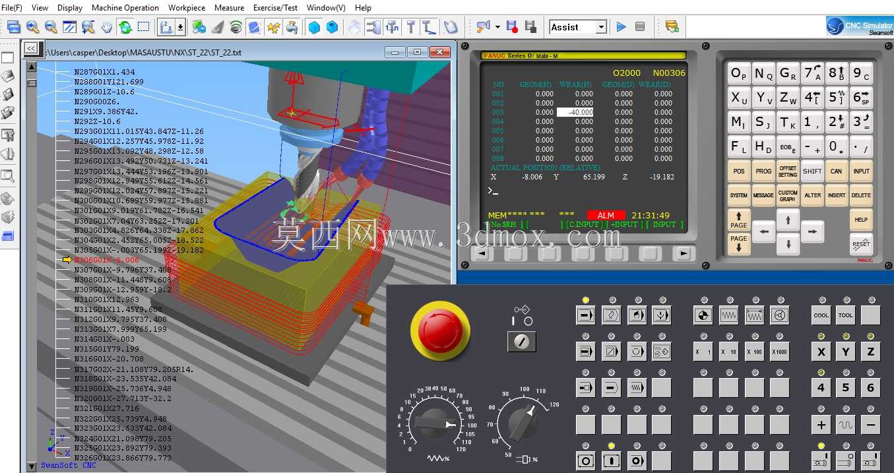Click the red record icon in toolbar
This screenshot has width=894, height=473.
(x=511, y=27)
